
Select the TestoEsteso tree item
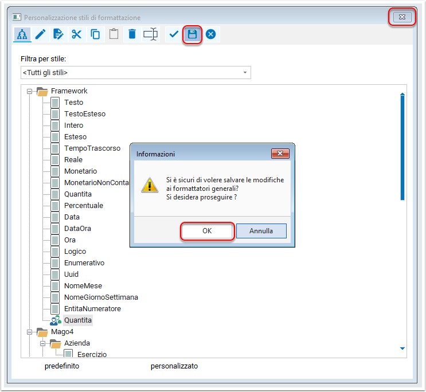tap(85, 114)
